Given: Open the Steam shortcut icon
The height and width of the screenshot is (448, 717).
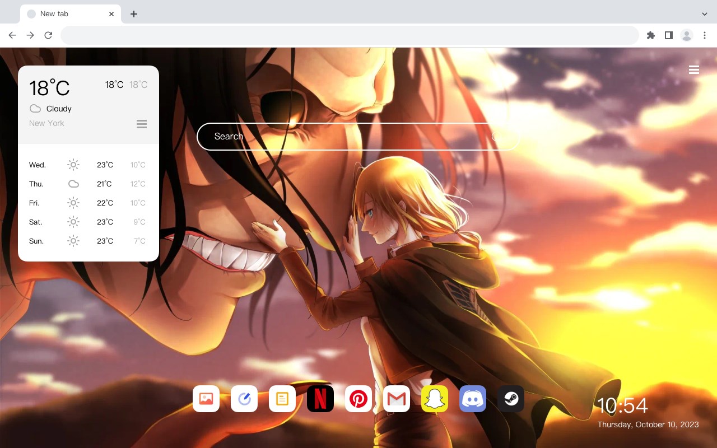Looking at the screenshot, I should coord(511,399).
